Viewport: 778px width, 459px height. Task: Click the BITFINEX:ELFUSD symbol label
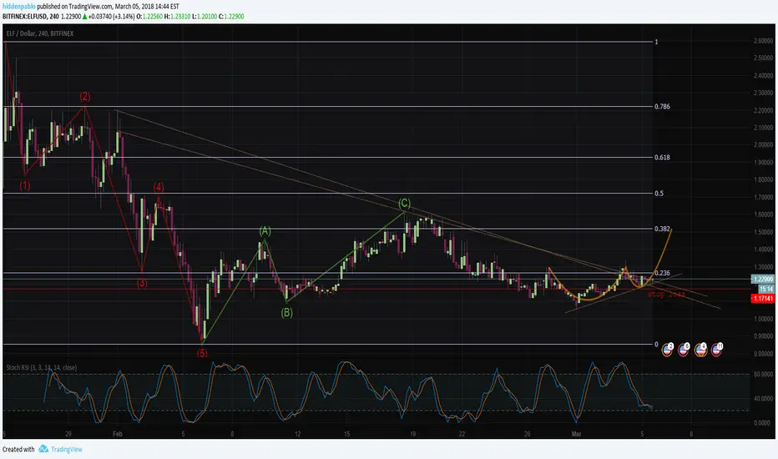[24, 17]
